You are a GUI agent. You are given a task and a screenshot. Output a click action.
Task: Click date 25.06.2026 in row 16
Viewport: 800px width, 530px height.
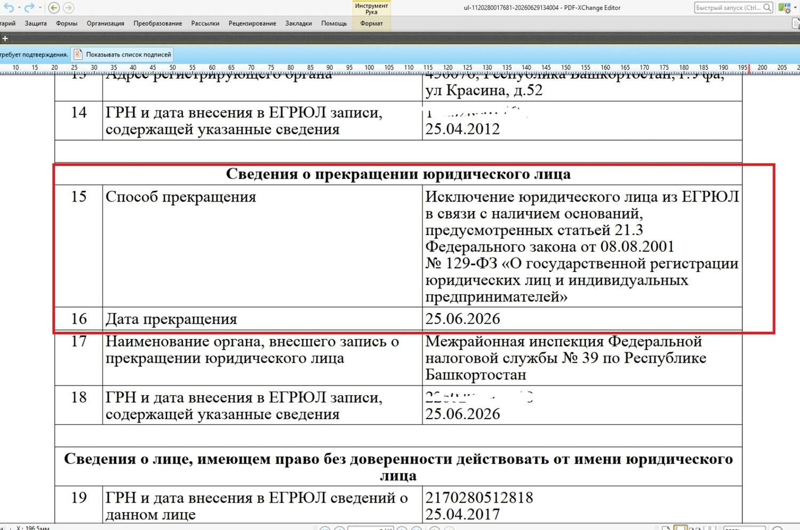click(462, 319)
